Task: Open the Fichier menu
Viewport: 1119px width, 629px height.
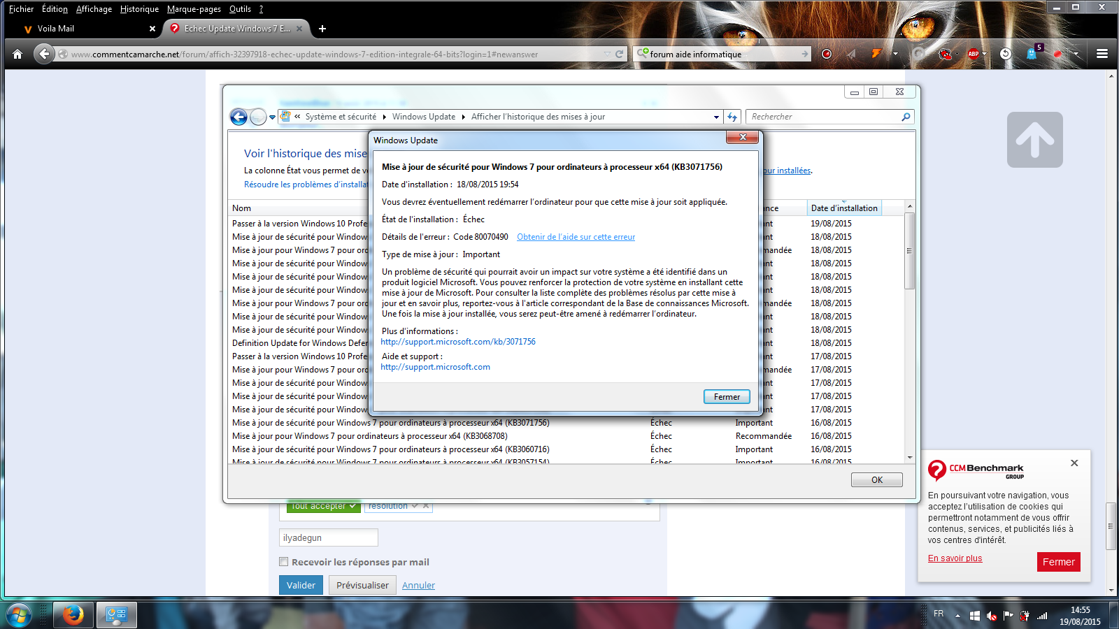Action: point(21,9)
